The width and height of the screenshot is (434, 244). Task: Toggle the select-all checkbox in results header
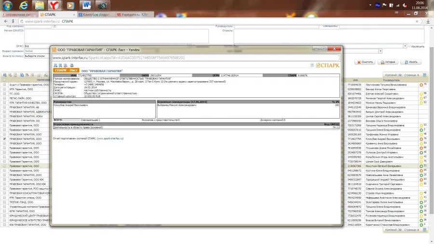4,80
